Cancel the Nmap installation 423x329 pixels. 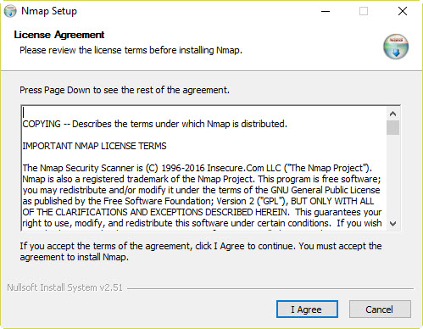pyautogui.click(x=380, y=309)
